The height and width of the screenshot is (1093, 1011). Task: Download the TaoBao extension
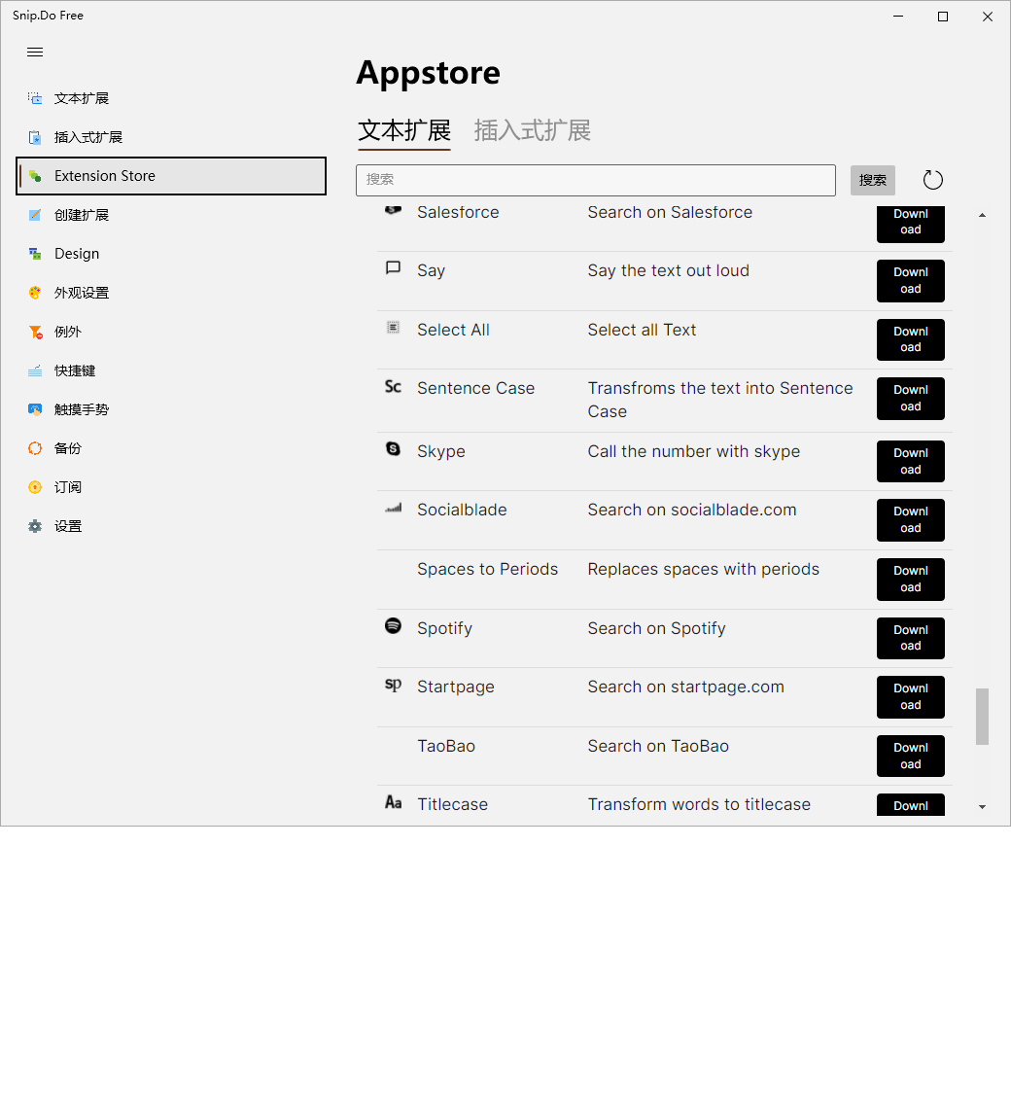pos(910,756)
